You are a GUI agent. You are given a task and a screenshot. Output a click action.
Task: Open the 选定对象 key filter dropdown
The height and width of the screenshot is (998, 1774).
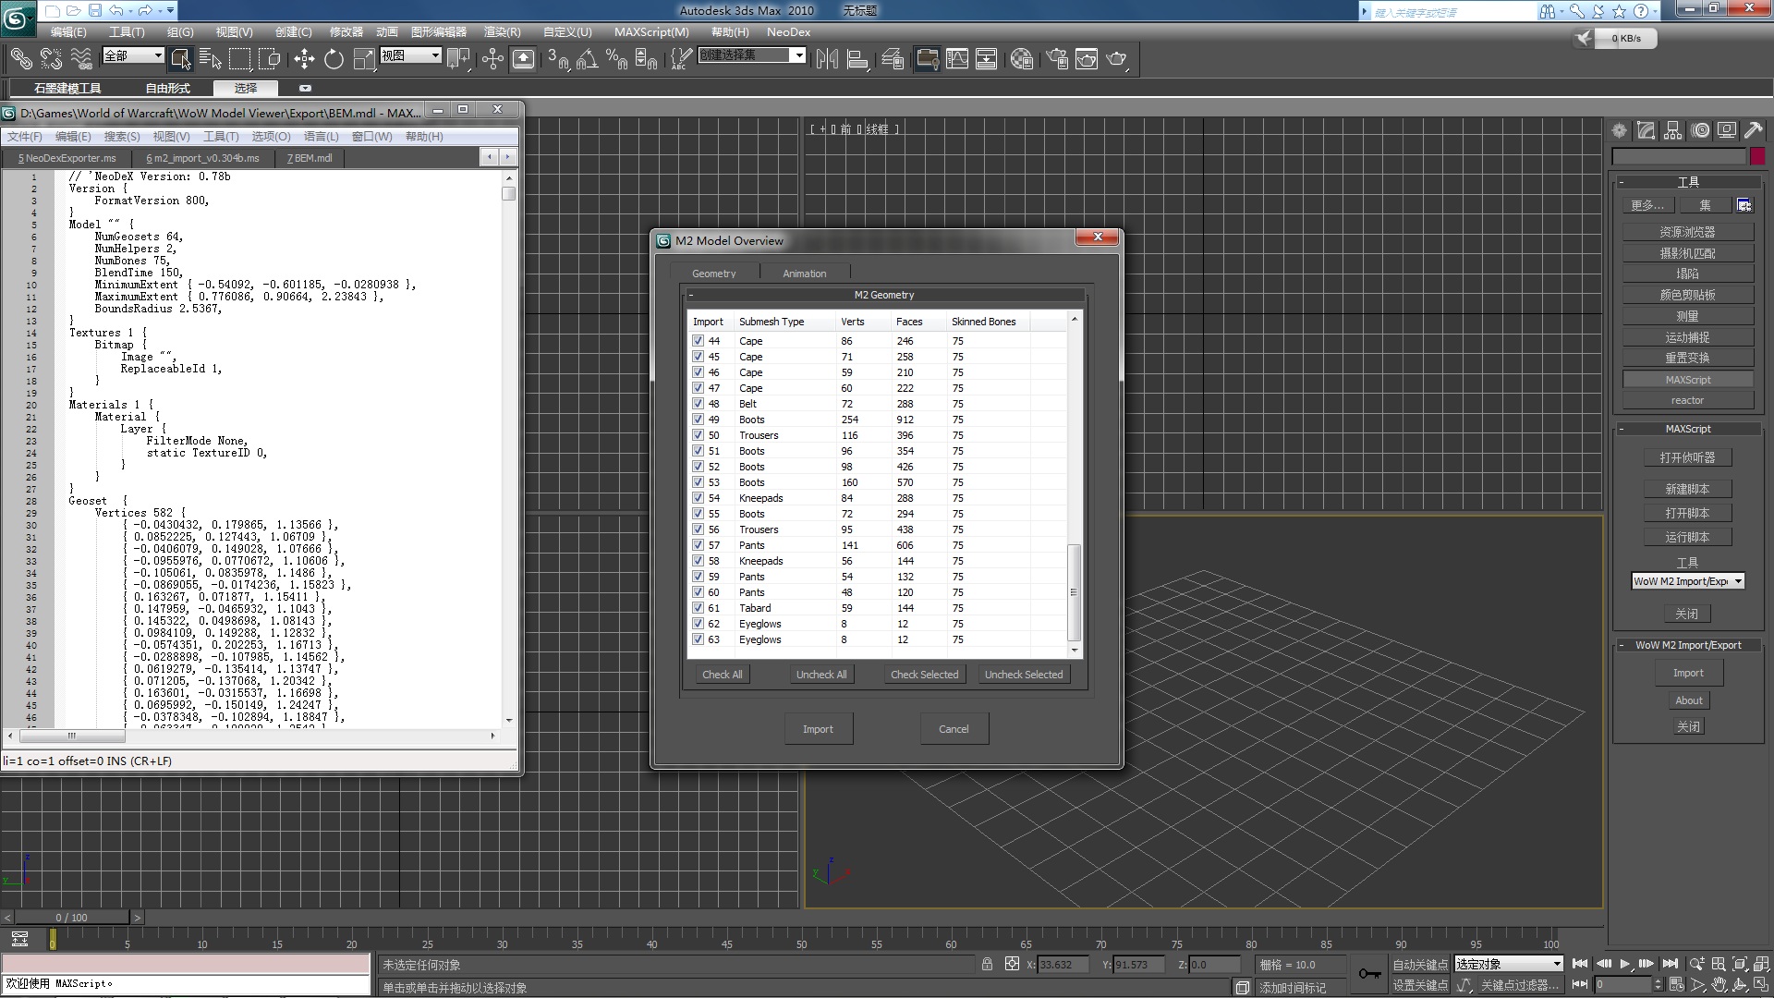pos(1509,964)
